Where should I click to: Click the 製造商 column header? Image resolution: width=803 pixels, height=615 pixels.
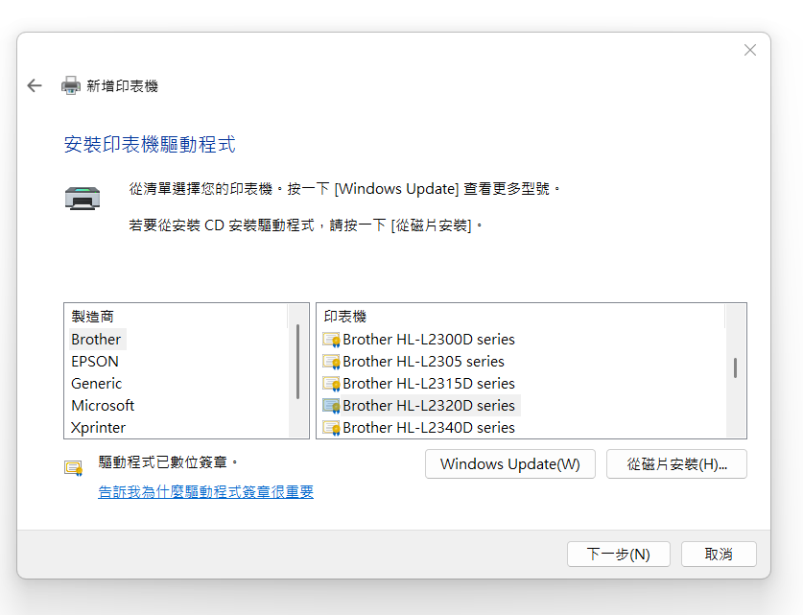tap(93, 317)
